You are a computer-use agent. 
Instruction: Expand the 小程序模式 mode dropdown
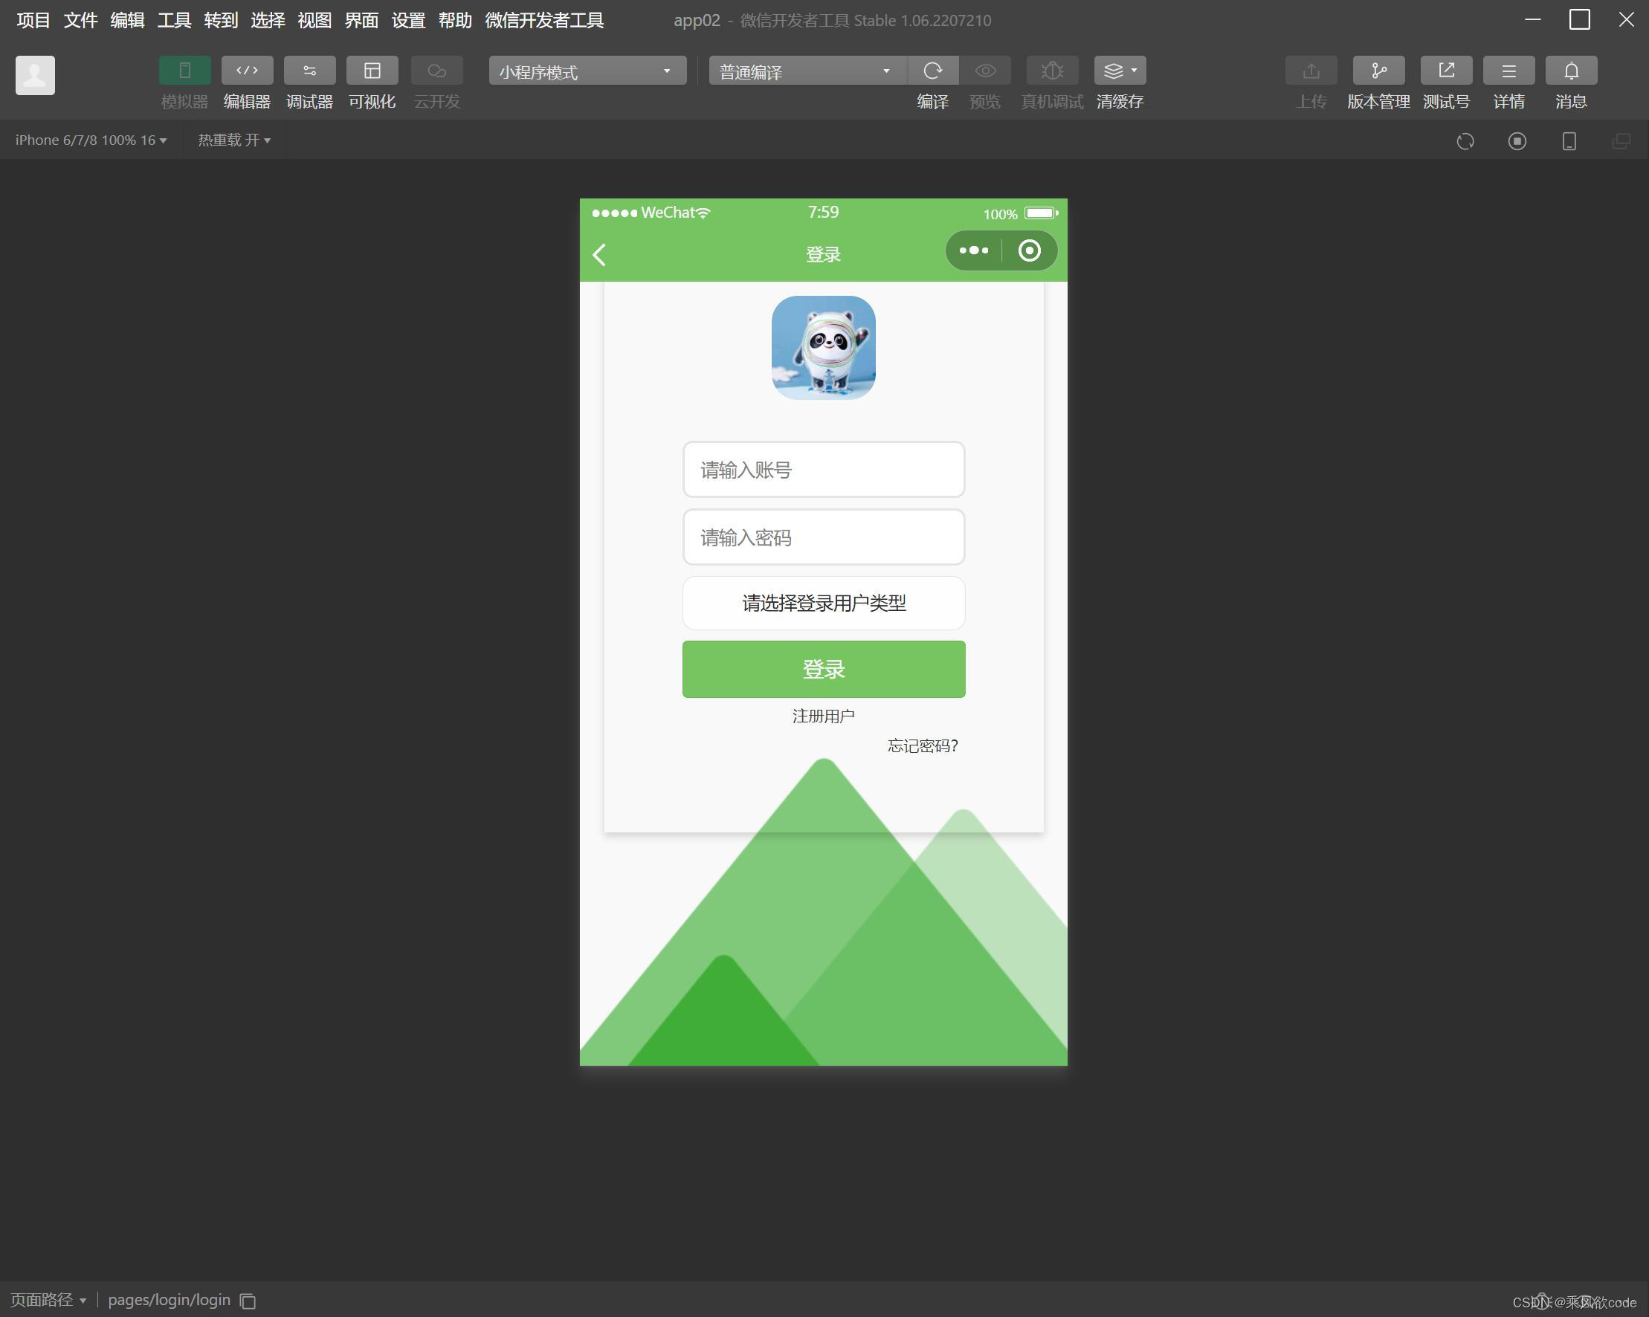click(x=587, y=71)
